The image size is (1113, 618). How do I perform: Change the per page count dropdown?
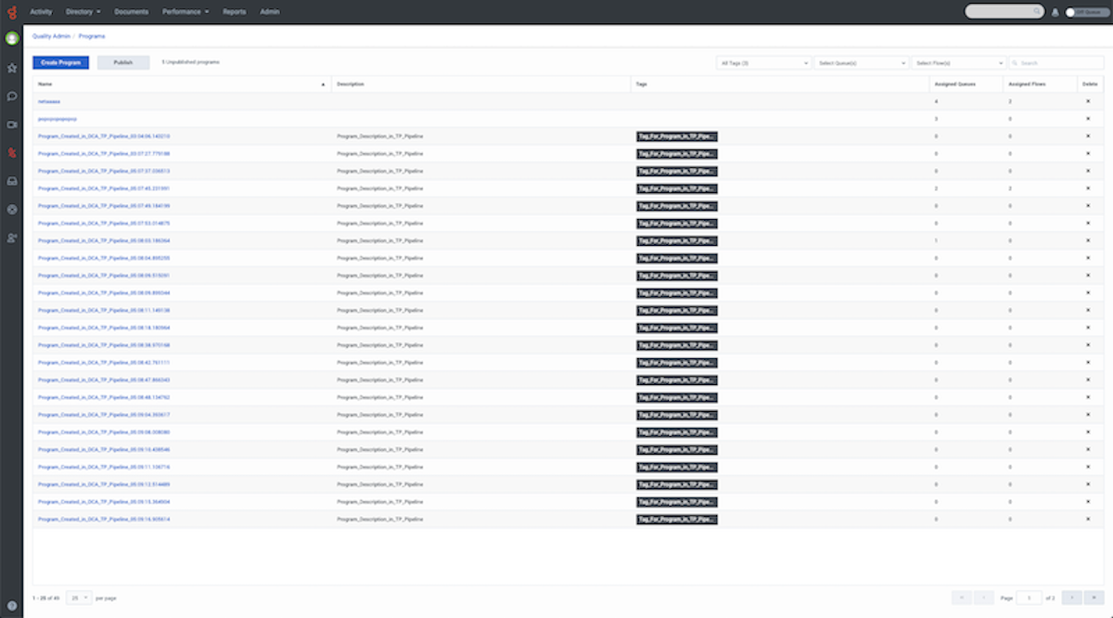click(79, 598)
